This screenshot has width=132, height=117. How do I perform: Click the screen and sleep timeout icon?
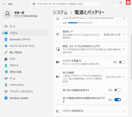click(58, 49)
